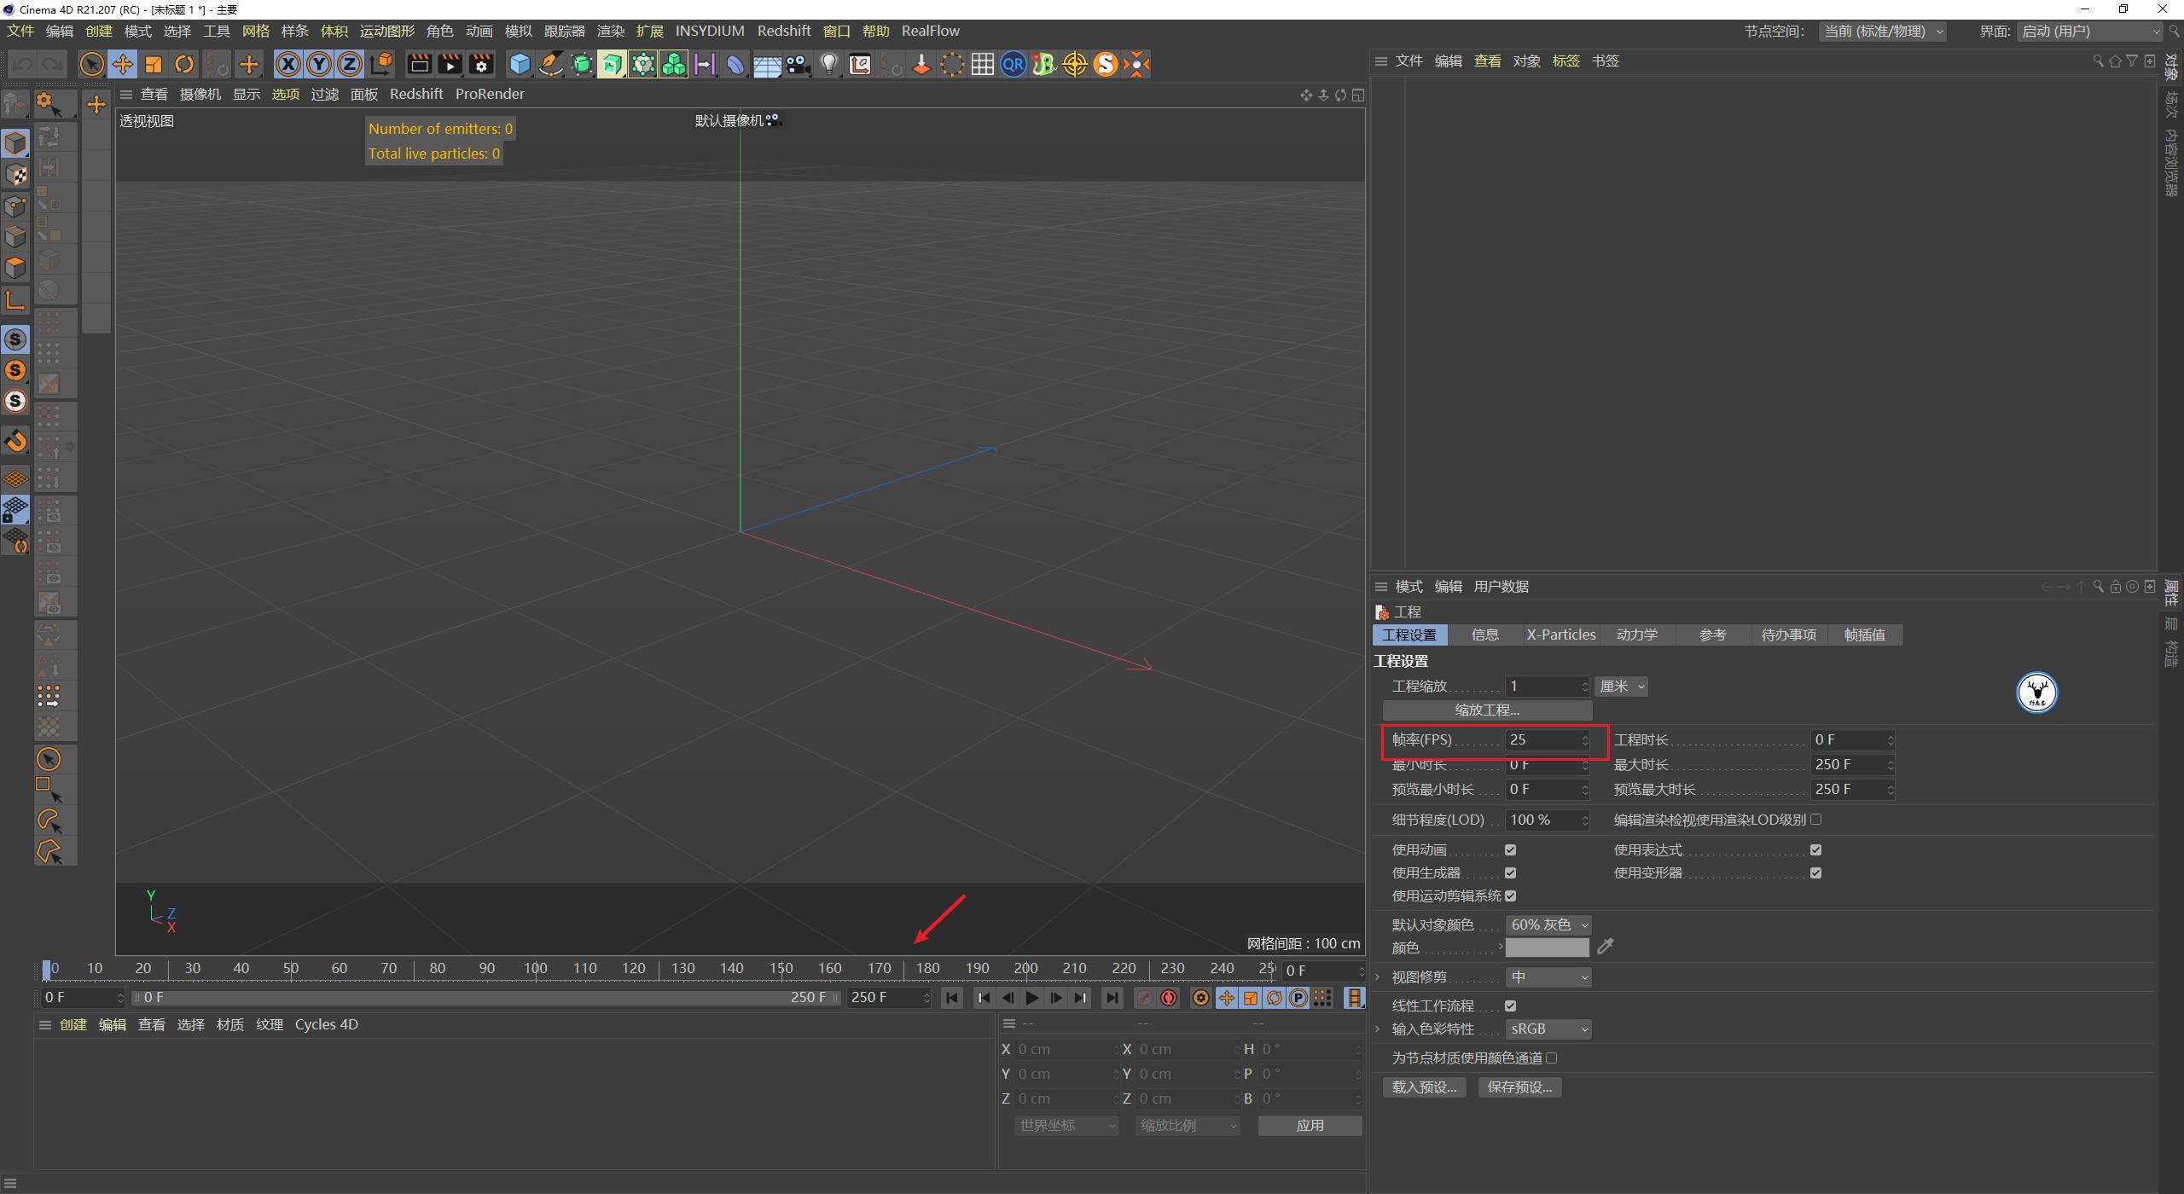Viewport: 2184px width, 1194px height.
Task: Disable the 使用动画 checkbox
Action: click(x=1510, y=849)
